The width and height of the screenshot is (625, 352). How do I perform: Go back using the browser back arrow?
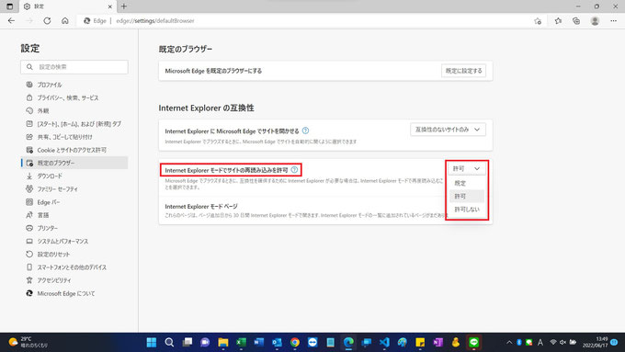click(11, 21)
